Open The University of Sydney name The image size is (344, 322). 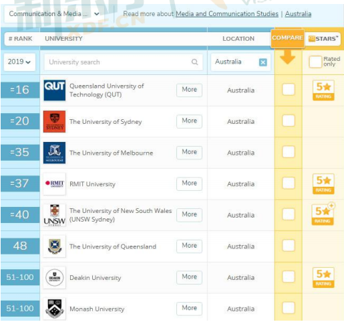pyautogui.click(x=106, y=122)
